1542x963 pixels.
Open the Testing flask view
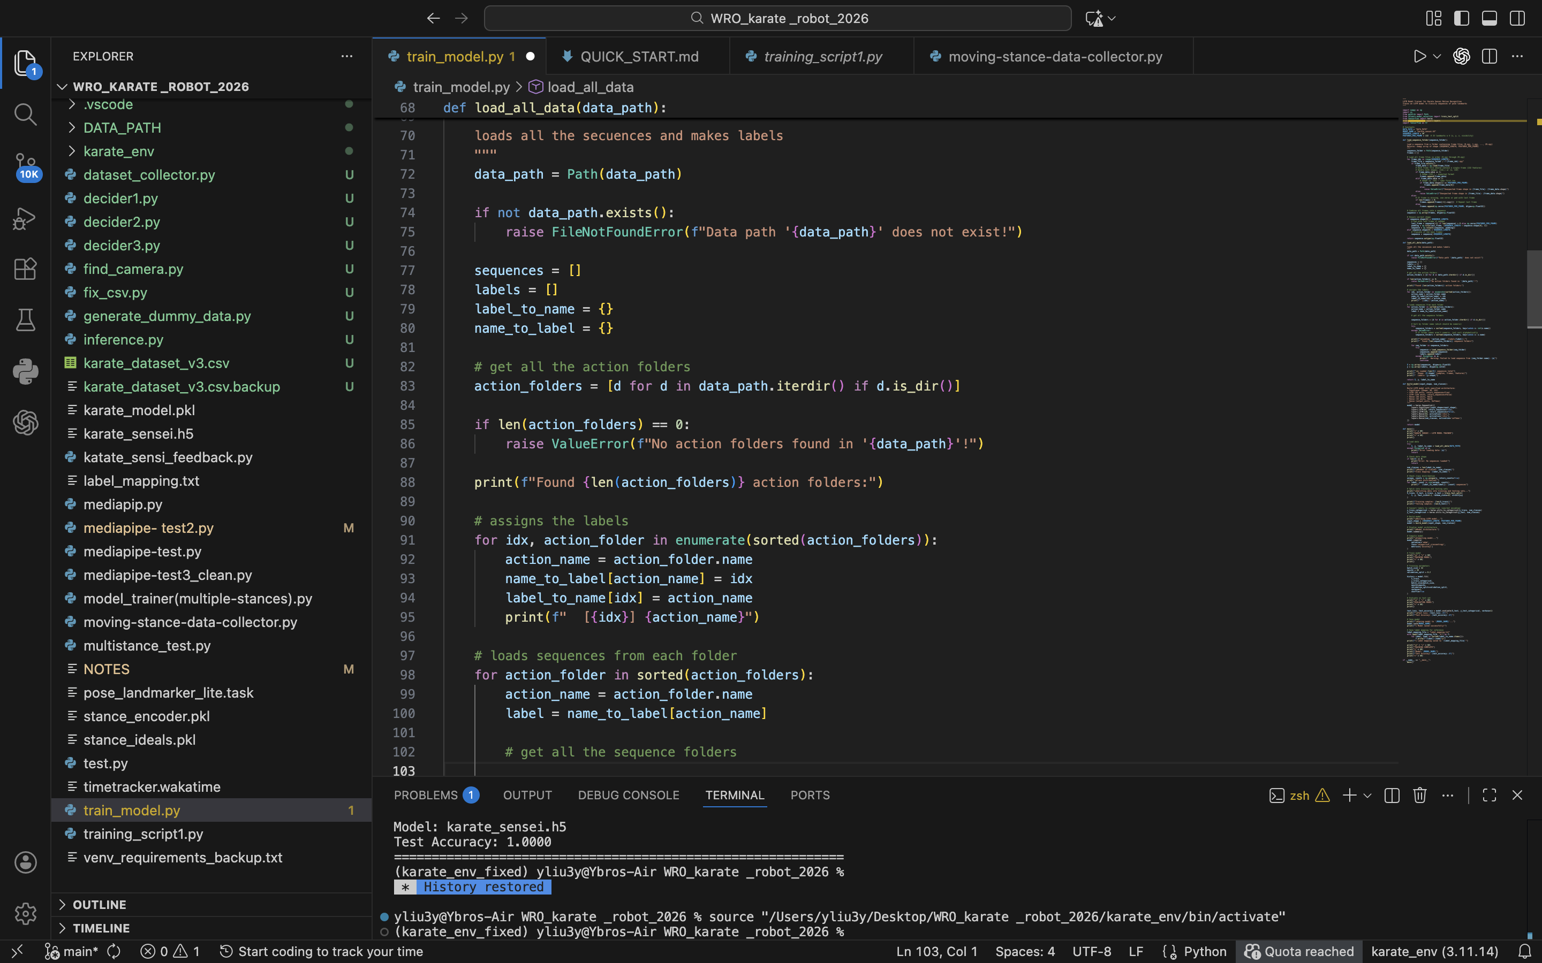[26, 320]
